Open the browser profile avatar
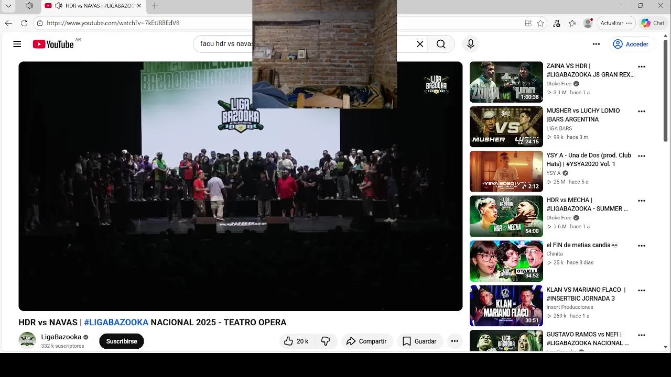The height and width of the screenshot is (377, 671). [x=588, y=23]
